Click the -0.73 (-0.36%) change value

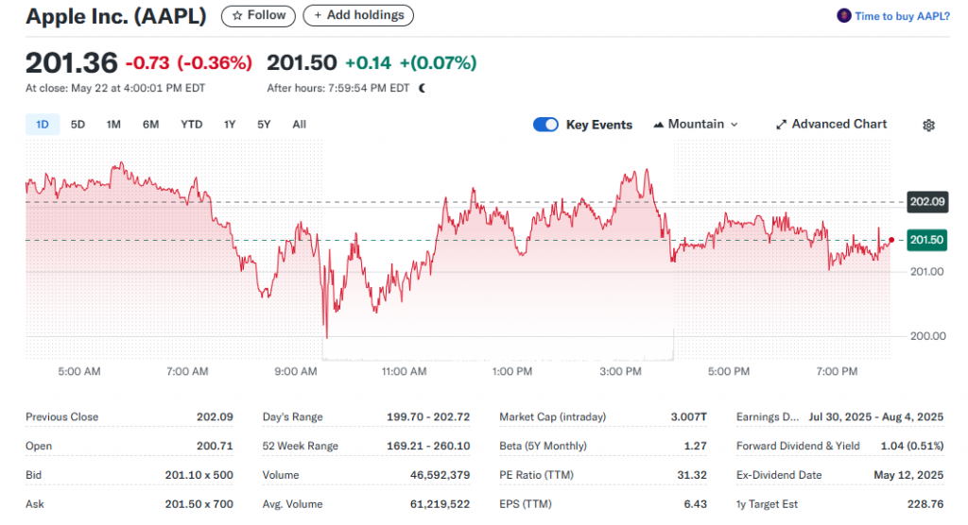coord(189,63)
